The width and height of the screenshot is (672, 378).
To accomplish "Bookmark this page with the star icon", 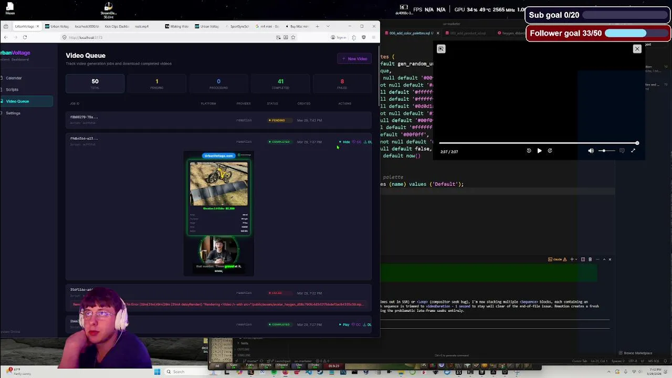I will (x=293, y=37).
